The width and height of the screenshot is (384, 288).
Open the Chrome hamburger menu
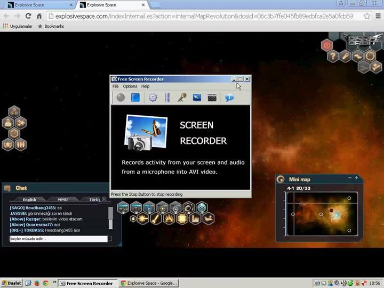pyautogui.click(x=378, y=16)
